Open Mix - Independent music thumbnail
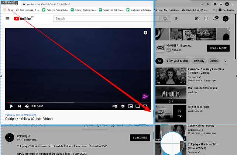Viewport: 237px width, 155px height. (171, 95)
